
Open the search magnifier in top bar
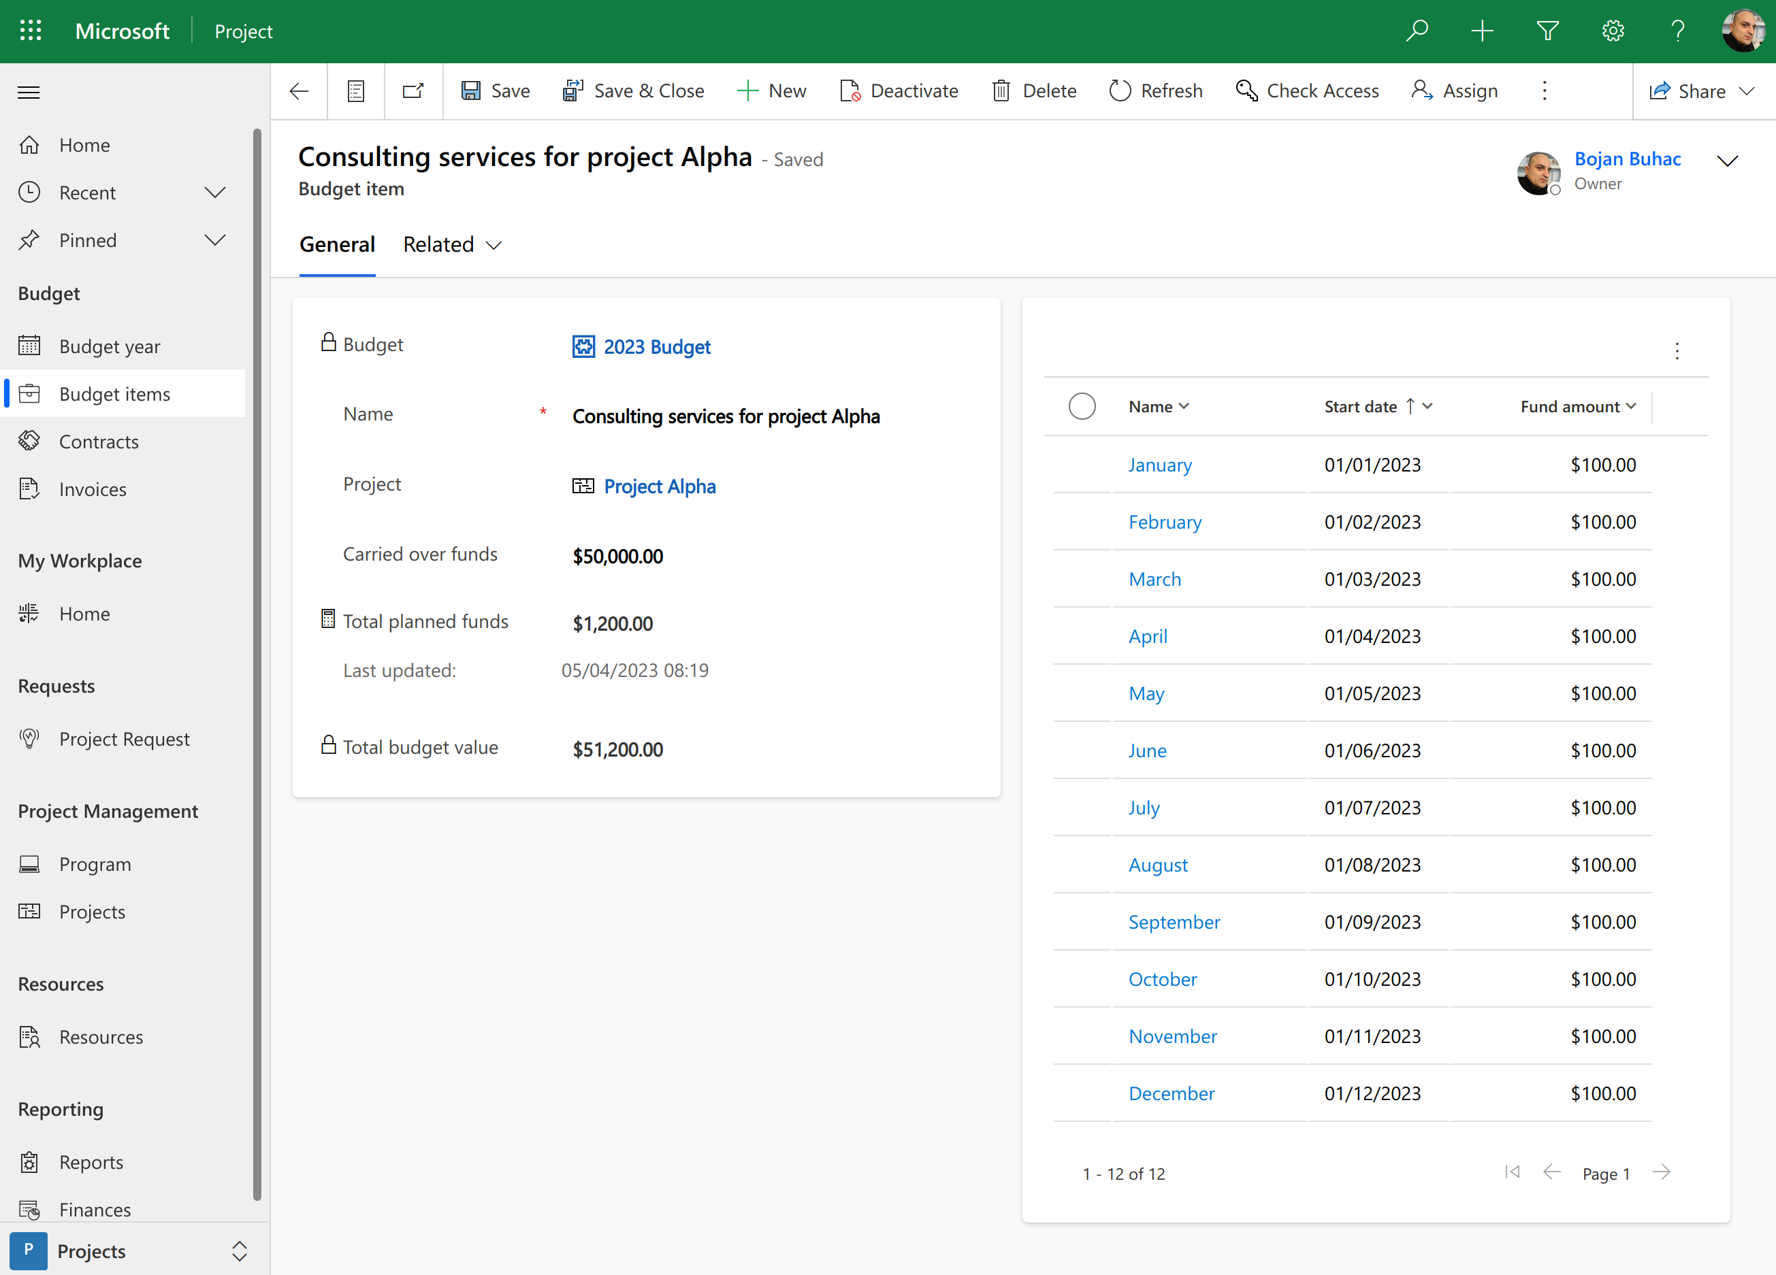[x=1417, y=31]
